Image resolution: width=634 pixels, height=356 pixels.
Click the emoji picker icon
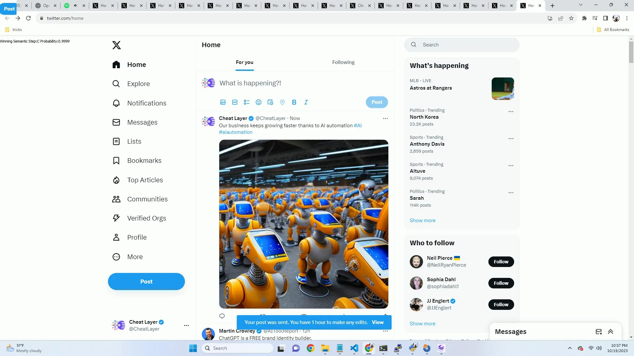259,102
